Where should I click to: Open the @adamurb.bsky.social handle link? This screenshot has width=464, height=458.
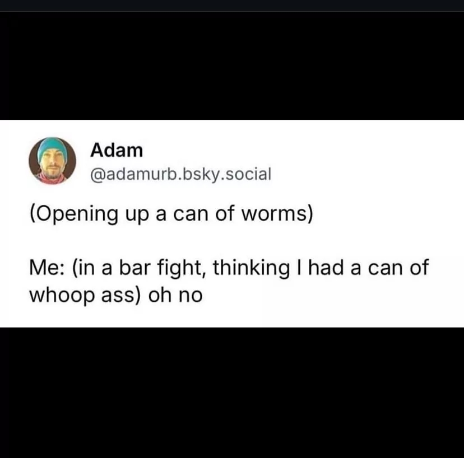coord(180,174)
